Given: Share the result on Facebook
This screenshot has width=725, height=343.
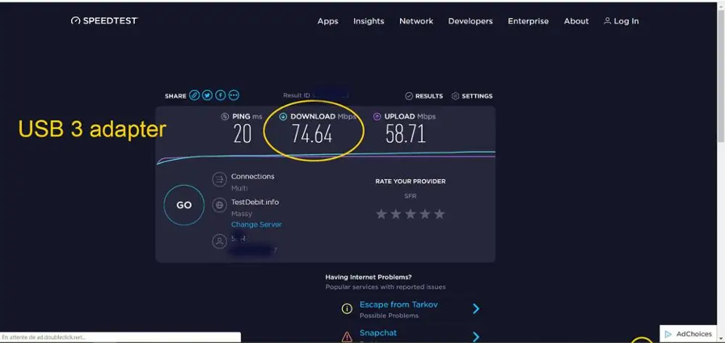Looking at the screenshot, I should [220, 96].
